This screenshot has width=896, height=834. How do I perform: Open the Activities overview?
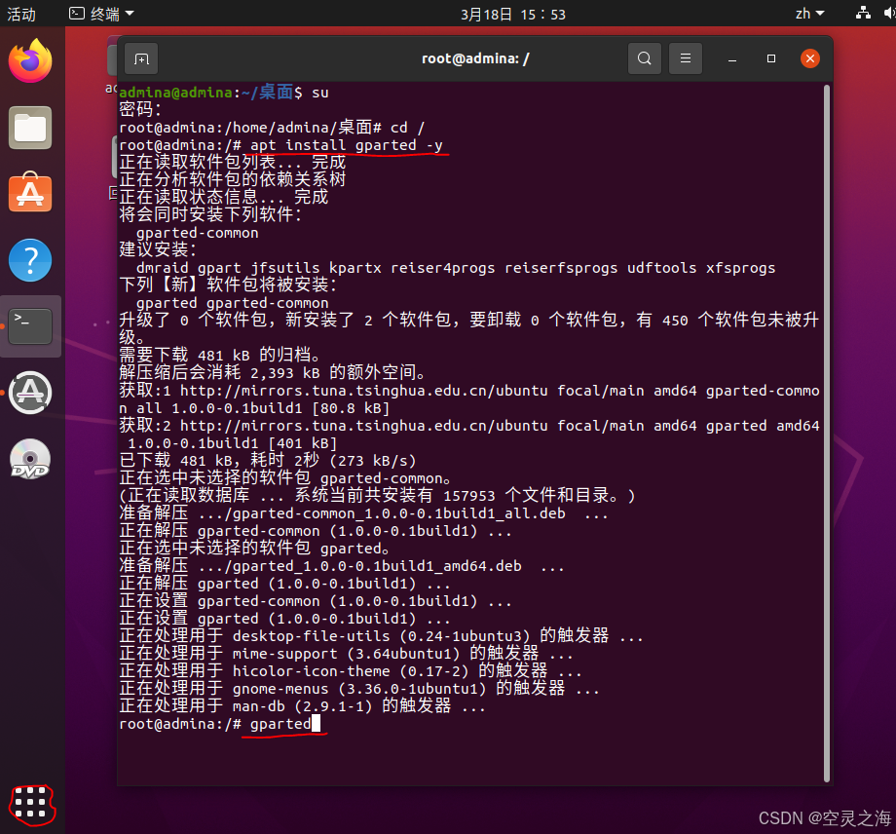point(21,14)
